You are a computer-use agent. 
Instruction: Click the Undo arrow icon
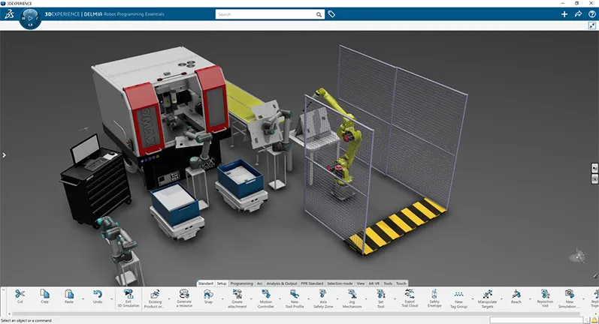[x=98, y=294]
